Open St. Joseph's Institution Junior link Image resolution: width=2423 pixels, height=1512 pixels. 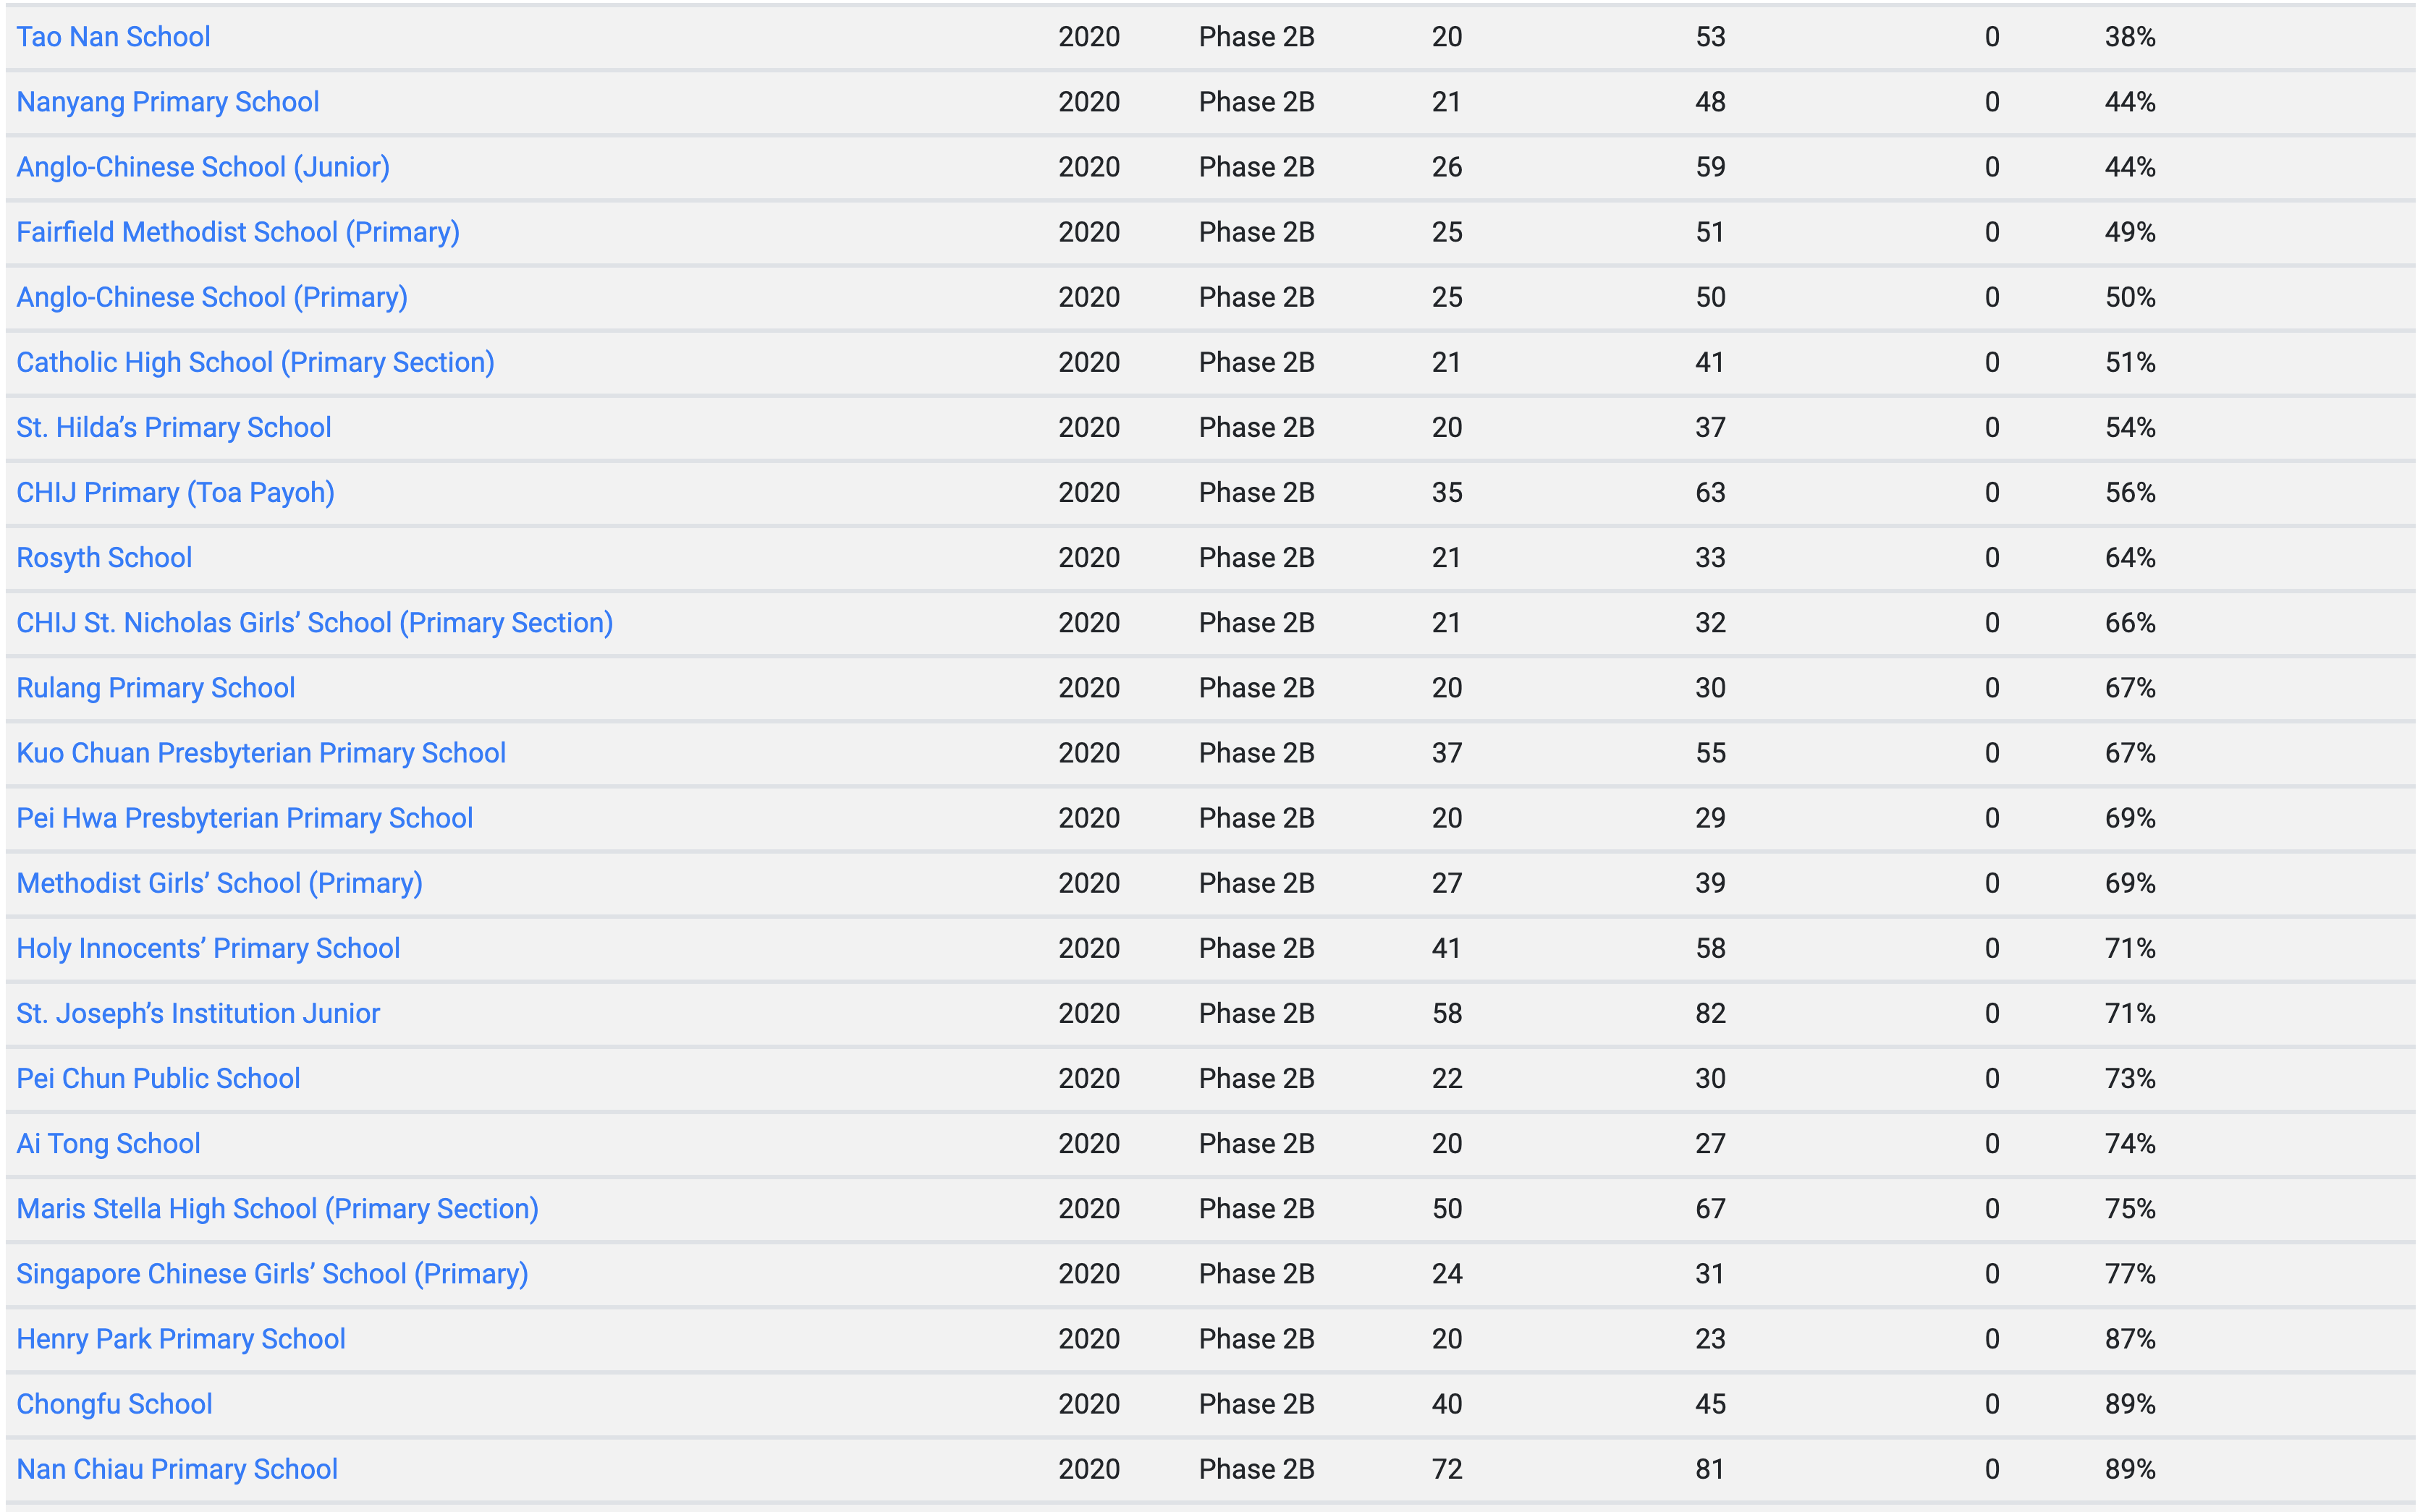click(x=198, y=1013)
